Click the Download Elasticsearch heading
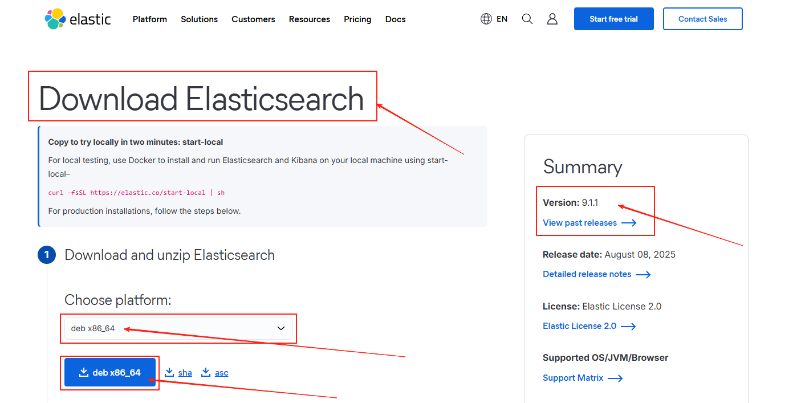The width and height of the screenshot is (797, 403). (x=201, y=99)
